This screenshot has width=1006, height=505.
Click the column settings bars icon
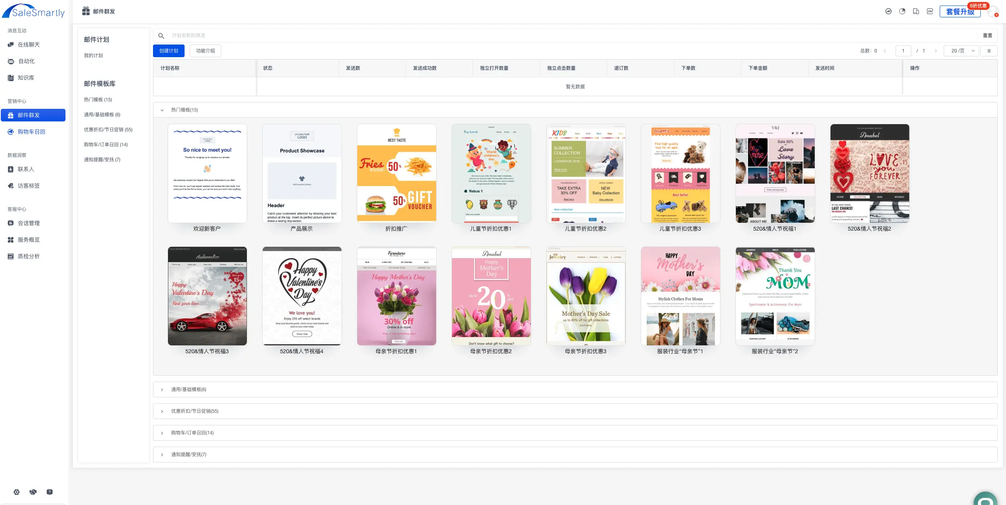[x=989, y=51]
